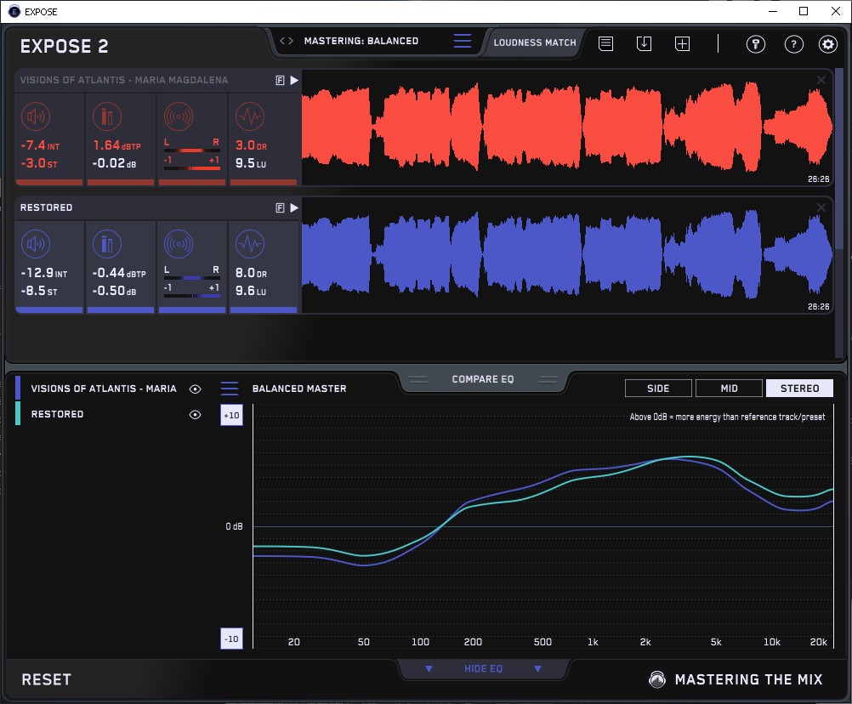Viewport: 852px width, 704px height.
Task: Click the RESET button
Action: click(46, 679)
